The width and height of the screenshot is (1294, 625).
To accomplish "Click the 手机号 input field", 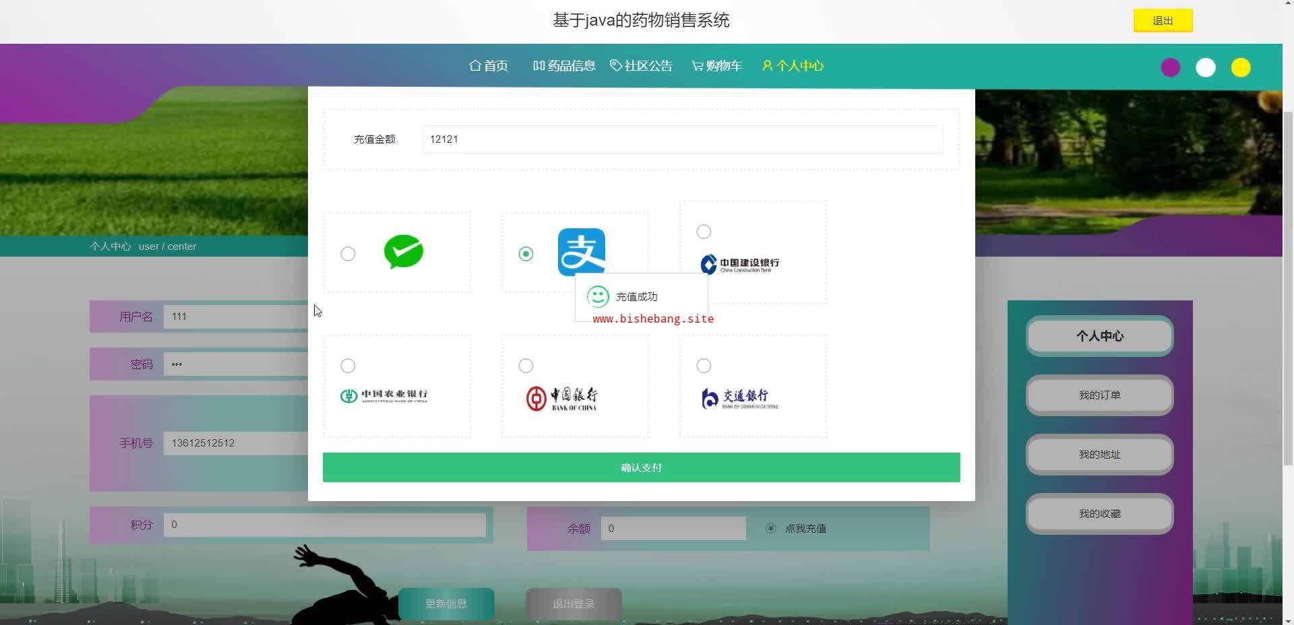I will [236, 443].
